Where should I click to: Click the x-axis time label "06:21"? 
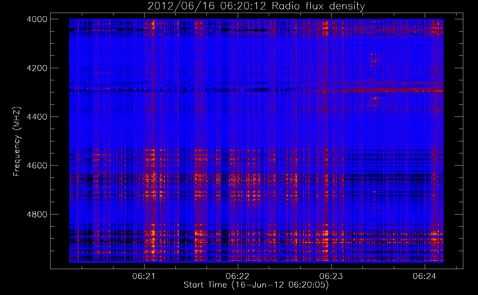(144, 276)
